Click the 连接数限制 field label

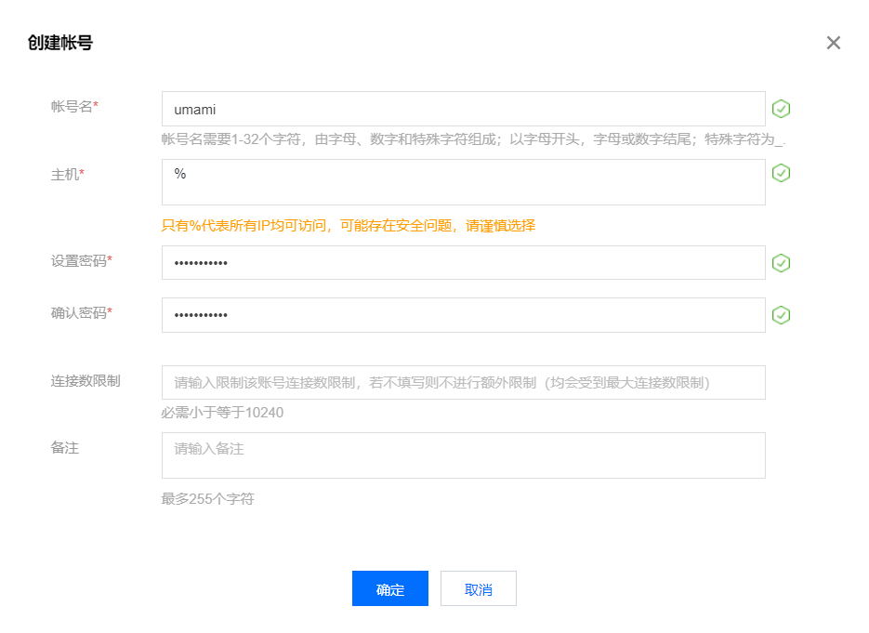tap(86, 381)
